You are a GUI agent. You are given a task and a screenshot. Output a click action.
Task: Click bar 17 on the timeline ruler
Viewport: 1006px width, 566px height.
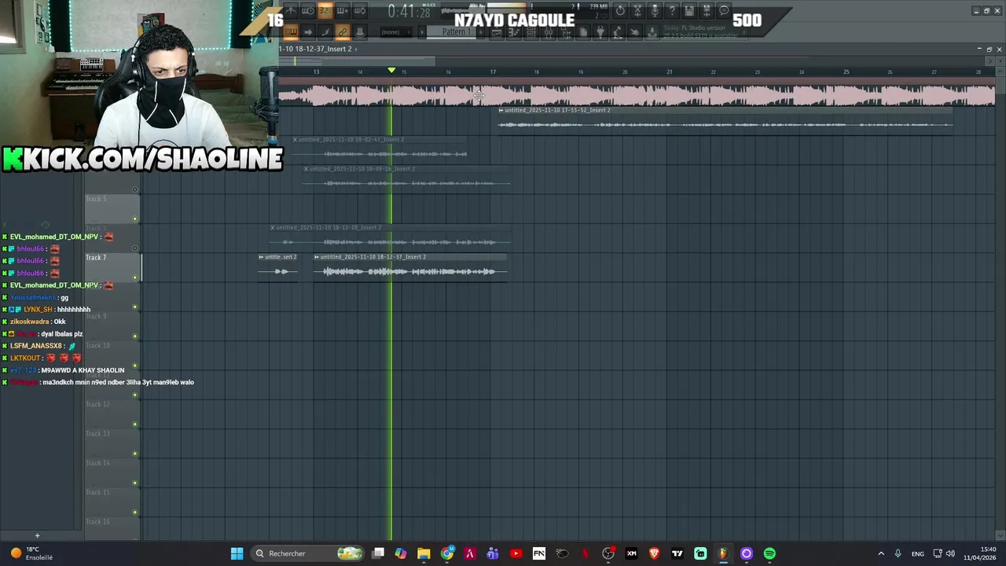(493, 72)
